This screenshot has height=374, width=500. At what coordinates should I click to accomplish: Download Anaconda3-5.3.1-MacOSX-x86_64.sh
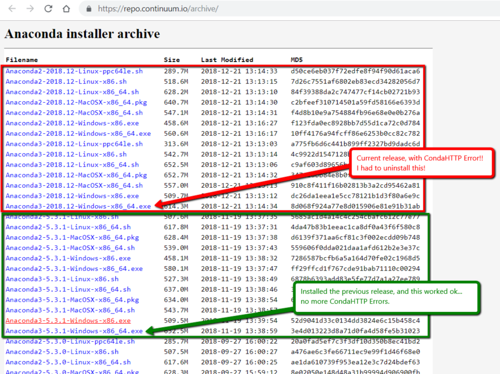pyautogui.click(x=70, y=310)
